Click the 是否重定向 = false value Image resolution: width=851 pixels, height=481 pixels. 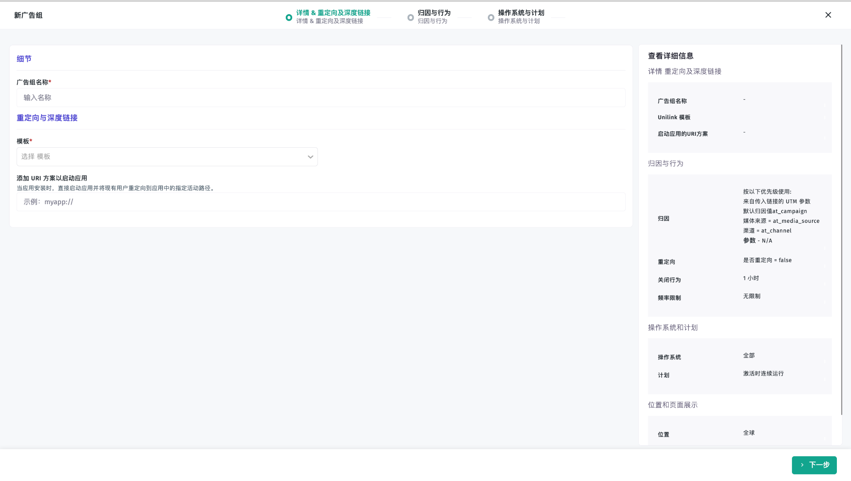point(767,260)
